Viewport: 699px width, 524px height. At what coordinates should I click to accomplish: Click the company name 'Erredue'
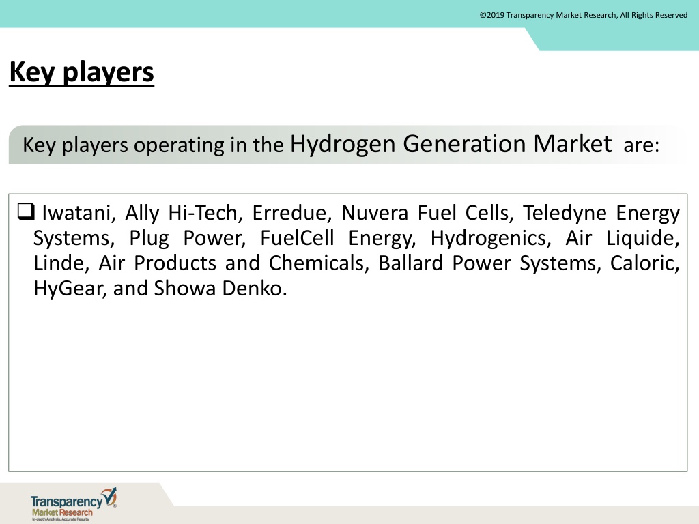point(289,213)
